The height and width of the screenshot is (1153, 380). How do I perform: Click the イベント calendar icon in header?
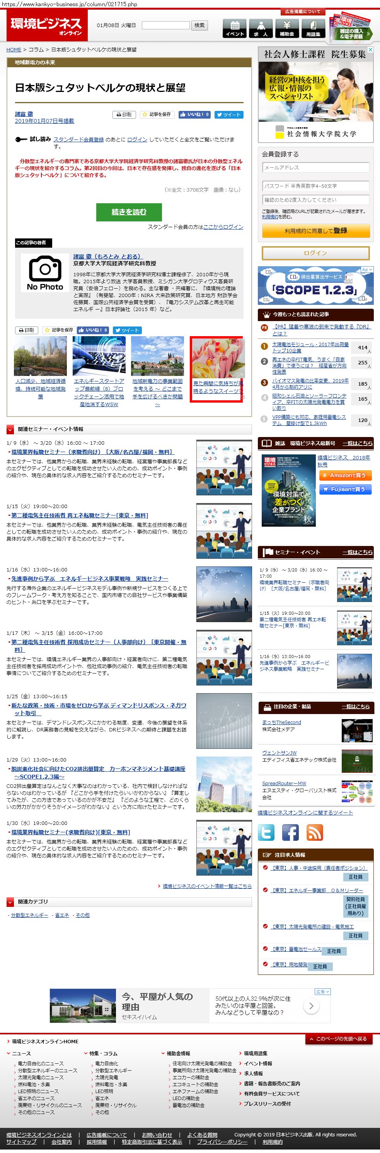pyautogui.click(x=235, y=28)
